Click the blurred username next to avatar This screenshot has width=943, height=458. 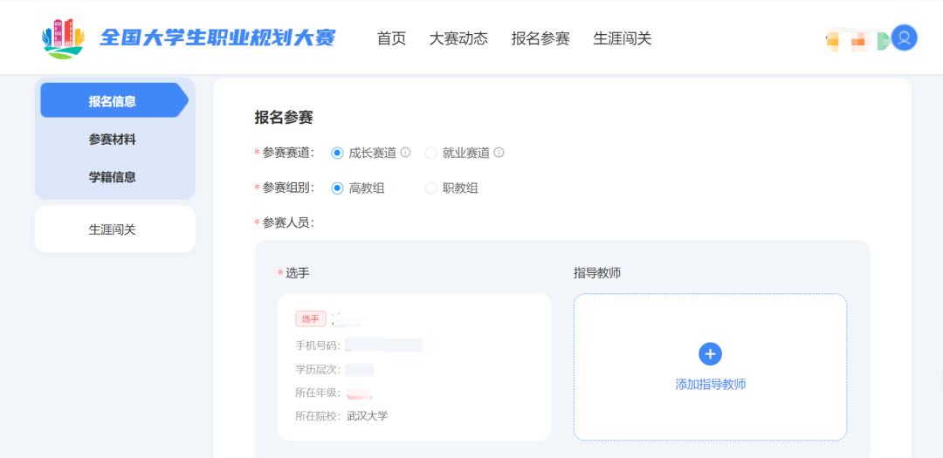[857, 40]
